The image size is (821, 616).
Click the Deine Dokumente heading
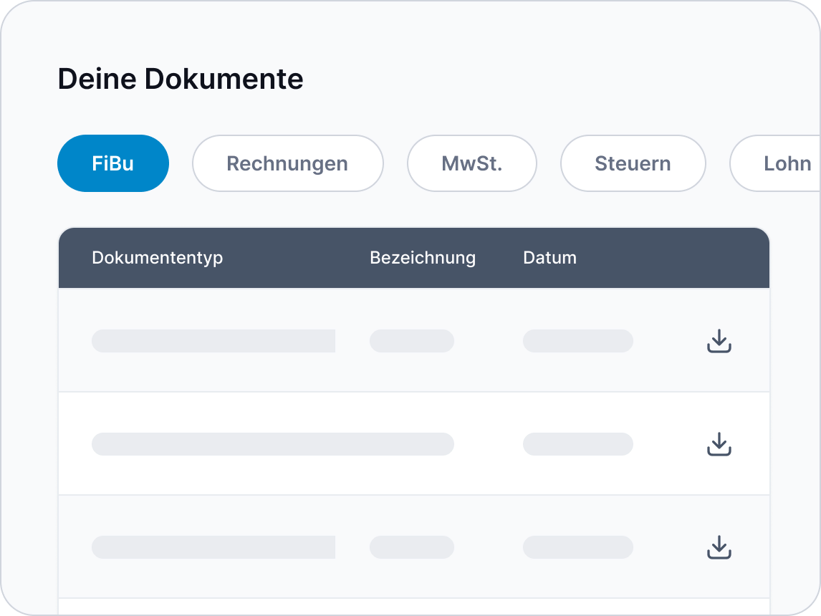(x=180, y=79)
